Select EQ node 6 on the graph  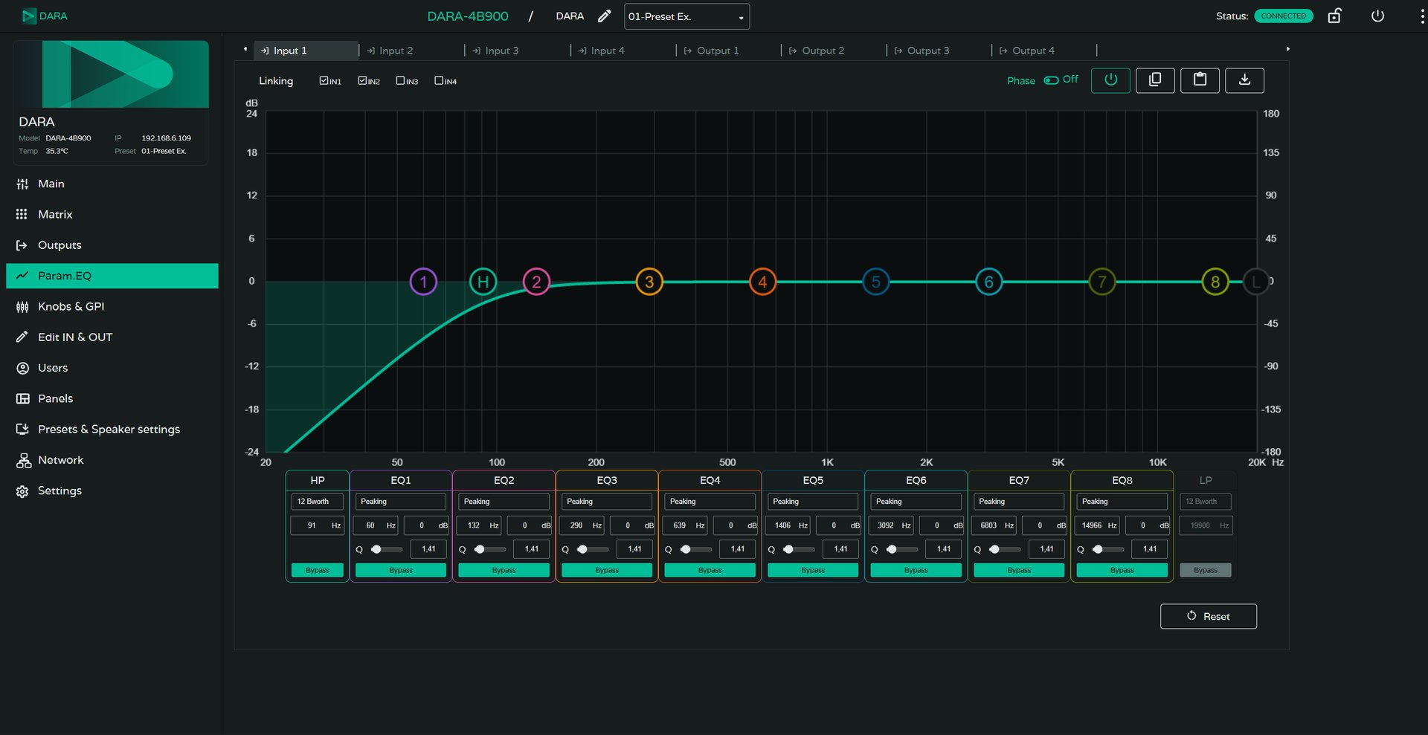[988, 282]
